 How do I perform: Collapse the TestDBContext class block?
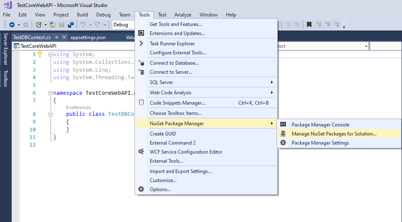pyautogui.click(x=51, y=114)
